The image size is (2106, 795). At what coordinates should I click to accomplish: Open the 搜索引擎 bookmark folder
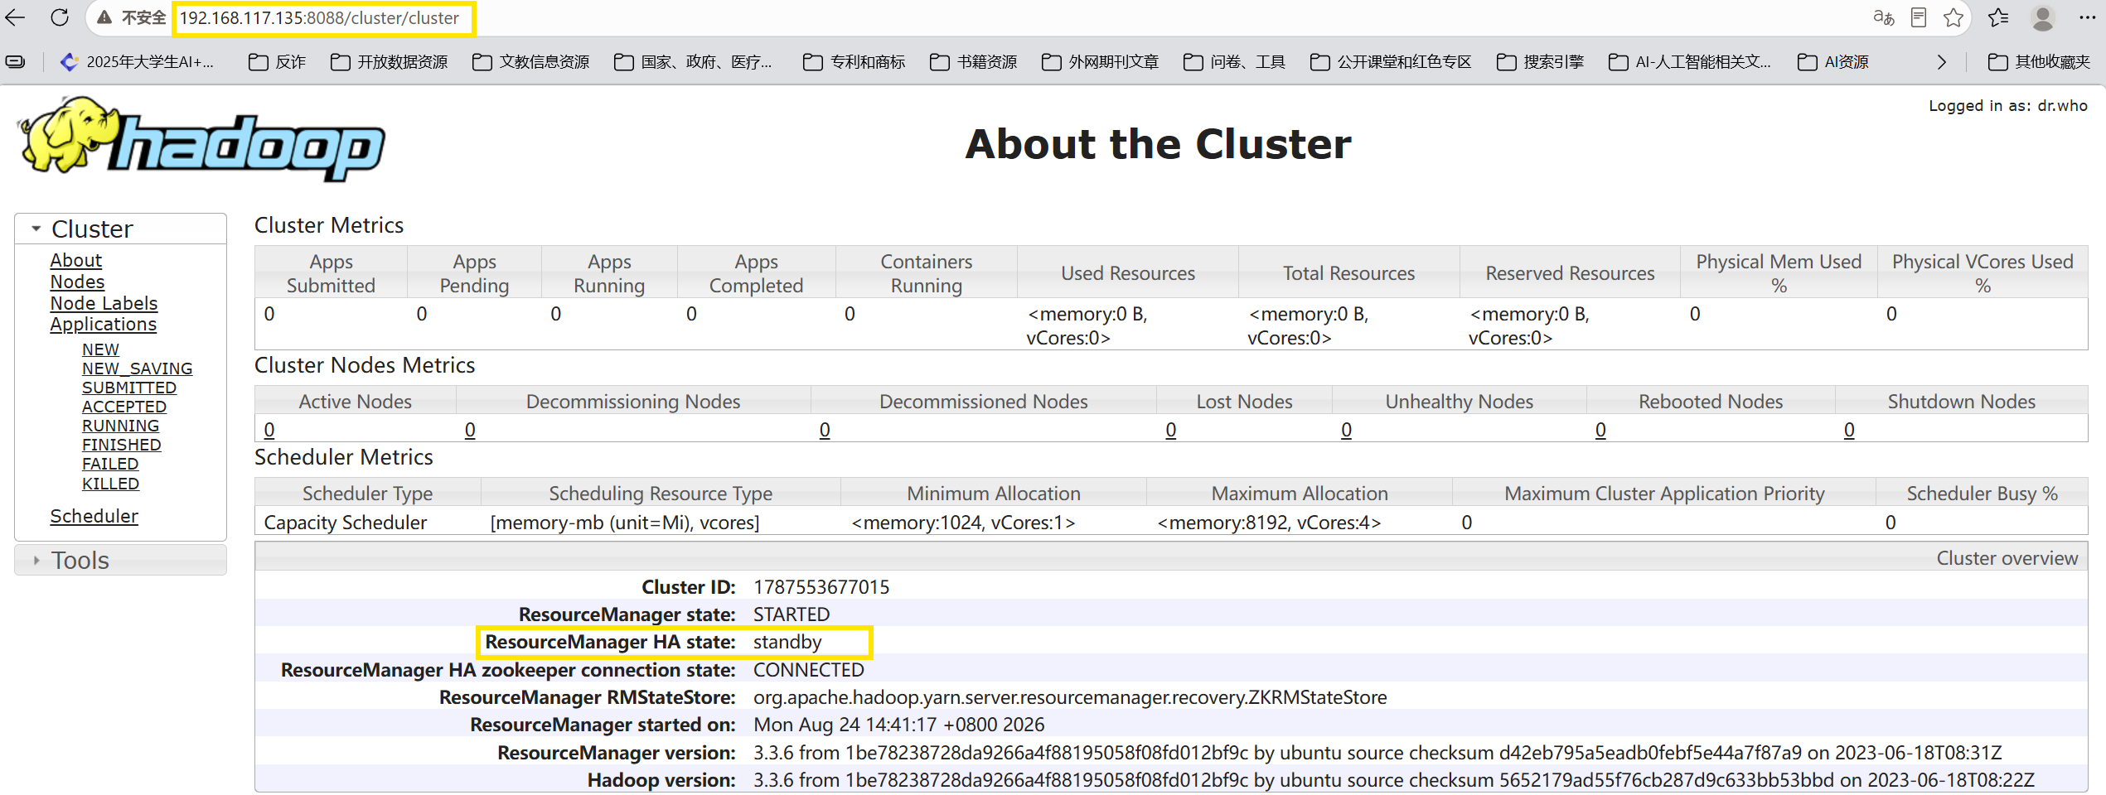click(1541, 62)
